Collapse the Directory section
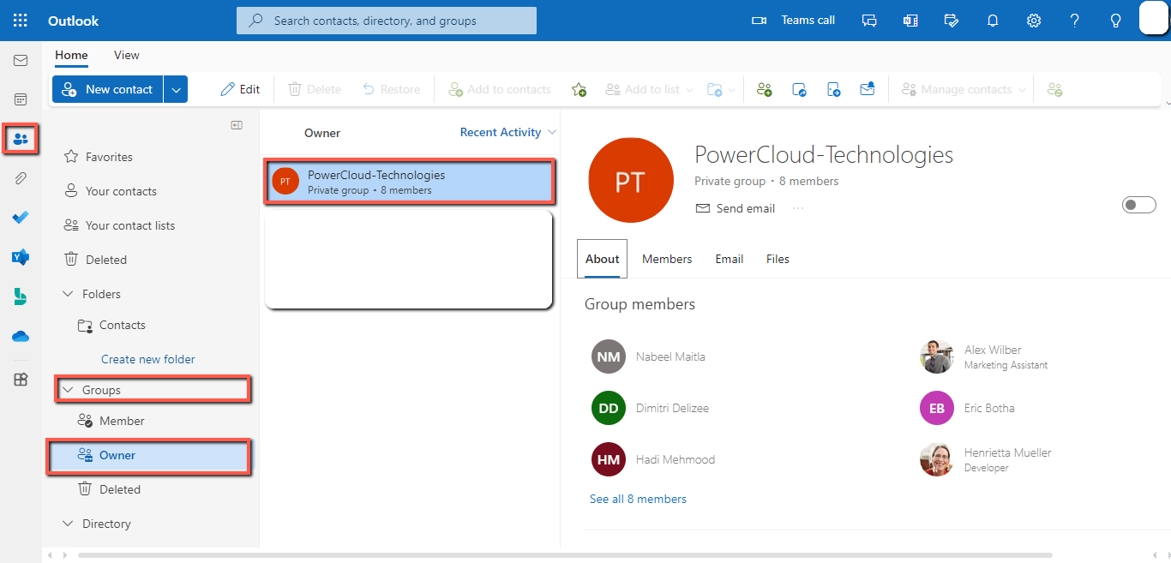 coord(69,524)
